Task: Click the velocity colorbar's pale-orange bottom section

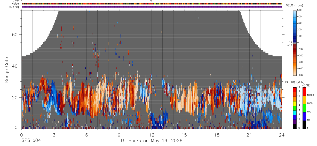Action: [x=295, y=72]
